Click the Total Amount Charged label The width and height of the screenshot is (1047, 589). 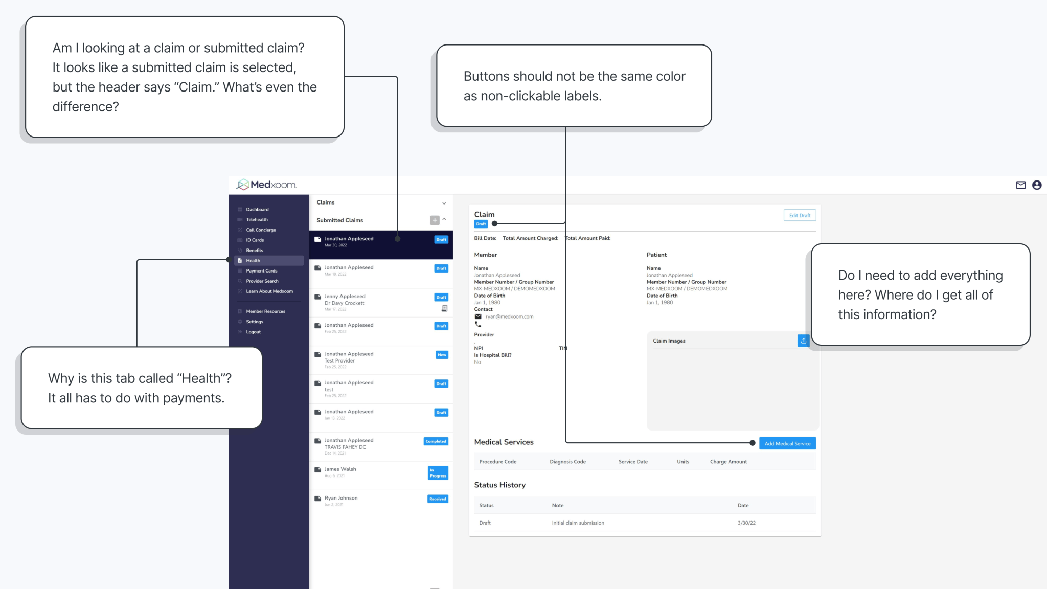tap(530, 238)
